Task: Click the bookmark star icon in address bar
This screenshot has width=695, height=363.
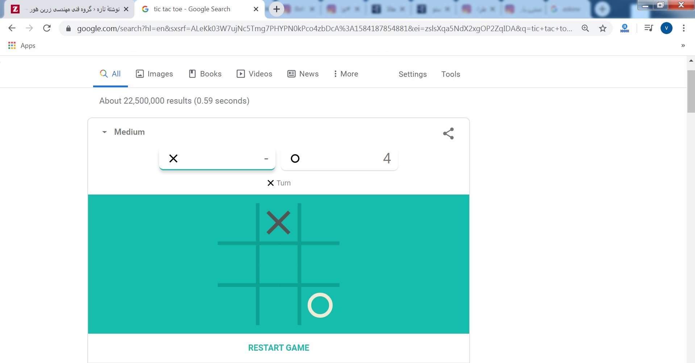Action: click(603, 28)
